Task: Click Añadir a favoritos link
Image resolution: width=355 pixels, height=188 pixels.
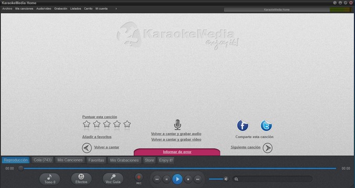Action: [97, 137]
